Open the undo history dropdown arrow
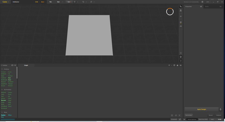This screenshot has height=122, width=225. click(x=86, y=2)
